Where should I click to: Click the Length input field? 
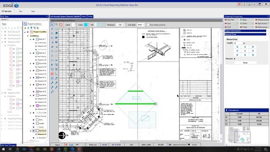[238, 43]
